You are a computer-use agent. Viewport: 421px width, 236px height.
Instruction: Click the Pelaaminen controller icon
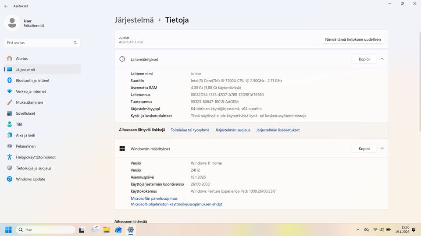(x=10, y=146)
